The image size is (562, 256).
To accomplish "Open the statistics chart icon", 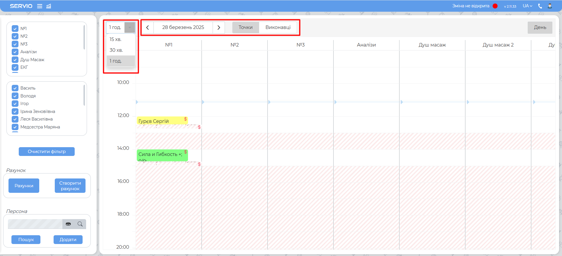I will 49,6.
